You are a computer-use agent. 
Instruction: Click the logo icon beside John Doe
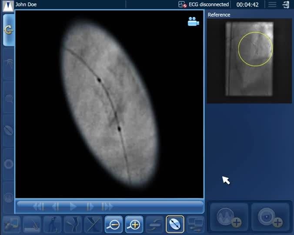[8, 6]
